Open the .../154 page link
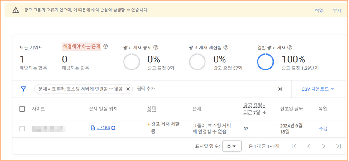 [104, 128]
